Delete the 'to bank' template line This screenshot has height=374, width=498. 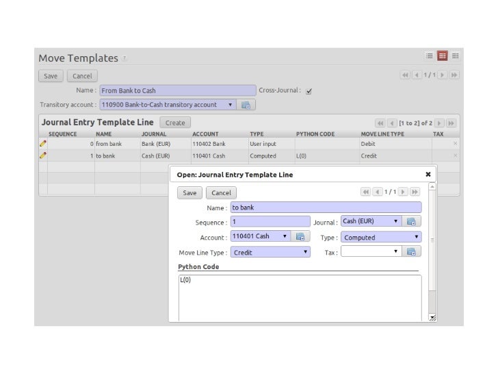[x=455, y=156]
